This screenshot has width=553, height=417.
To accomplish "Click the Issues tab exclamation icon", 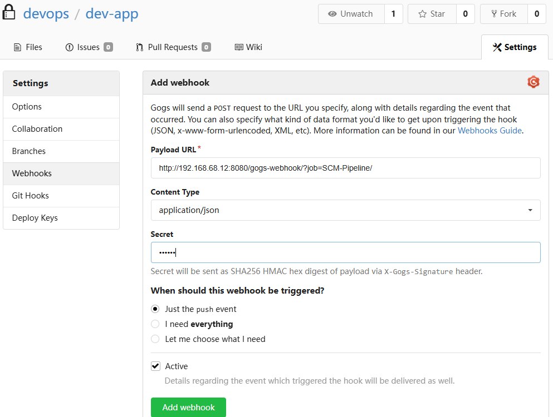I will [x=70, y=47].
